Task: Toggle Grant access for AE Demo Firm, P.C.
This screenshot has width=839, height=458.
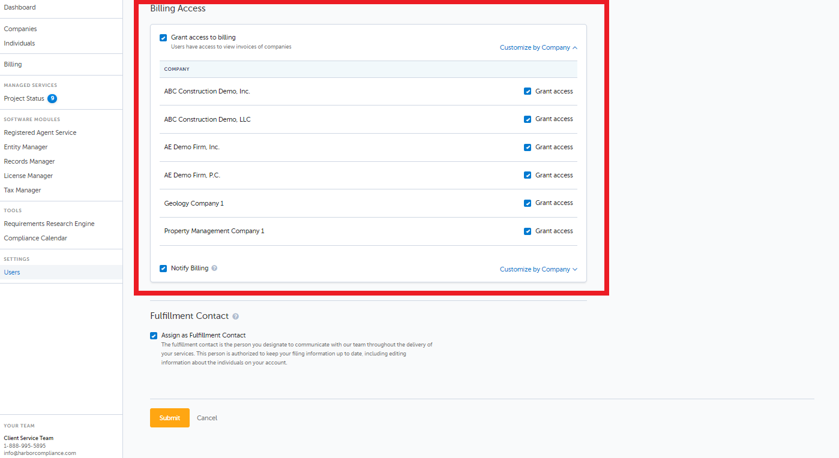Action: pyautogui.click(x=528, y=175)
